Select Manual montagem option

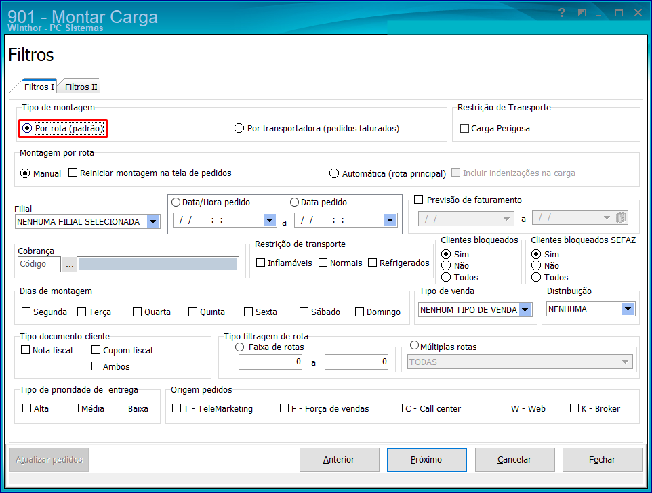pyautogui.click(x=25, y=173)
